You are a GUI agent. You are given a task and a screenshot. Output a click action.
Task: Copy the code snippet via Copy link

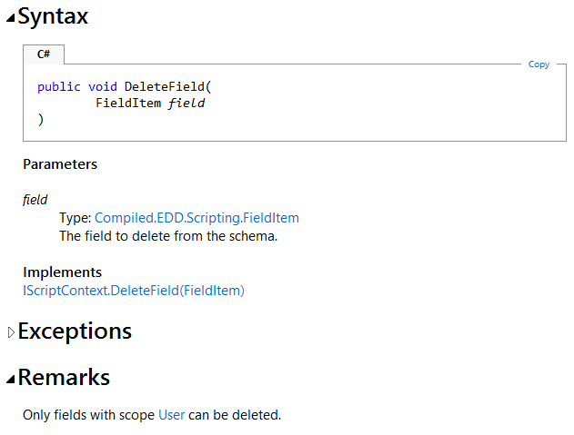coord(539,64)
